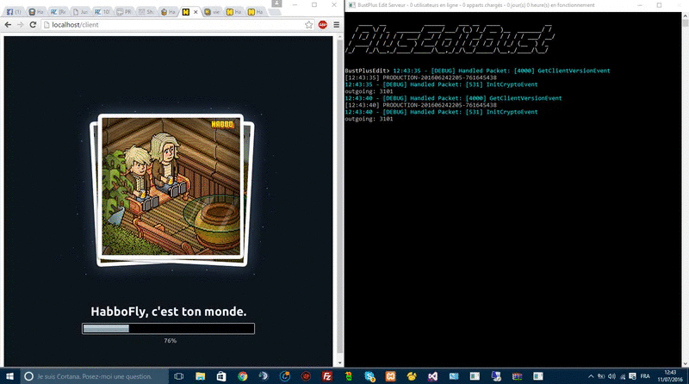
Task: Click the last InitCryptoEvent debug line
Action: point(441,112)
